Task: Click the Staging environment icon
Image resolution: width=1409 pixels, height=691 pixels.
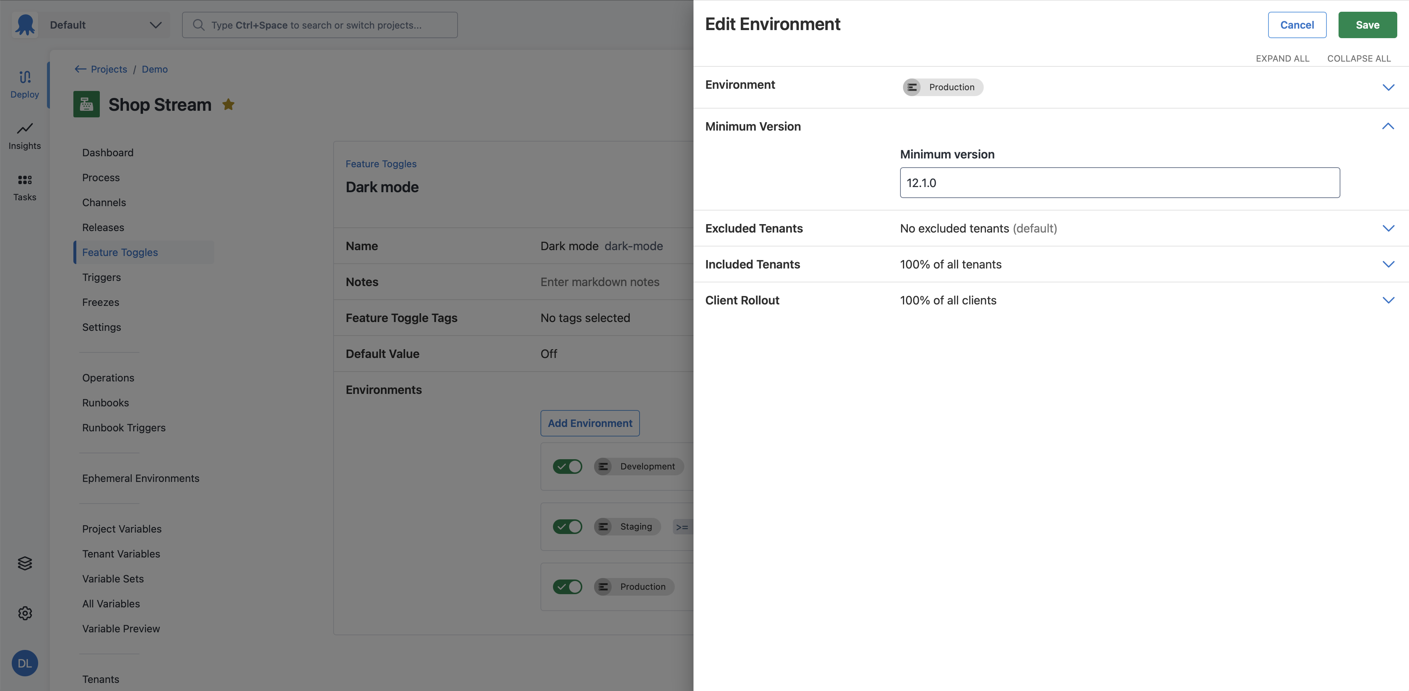Action: (603, 526)
